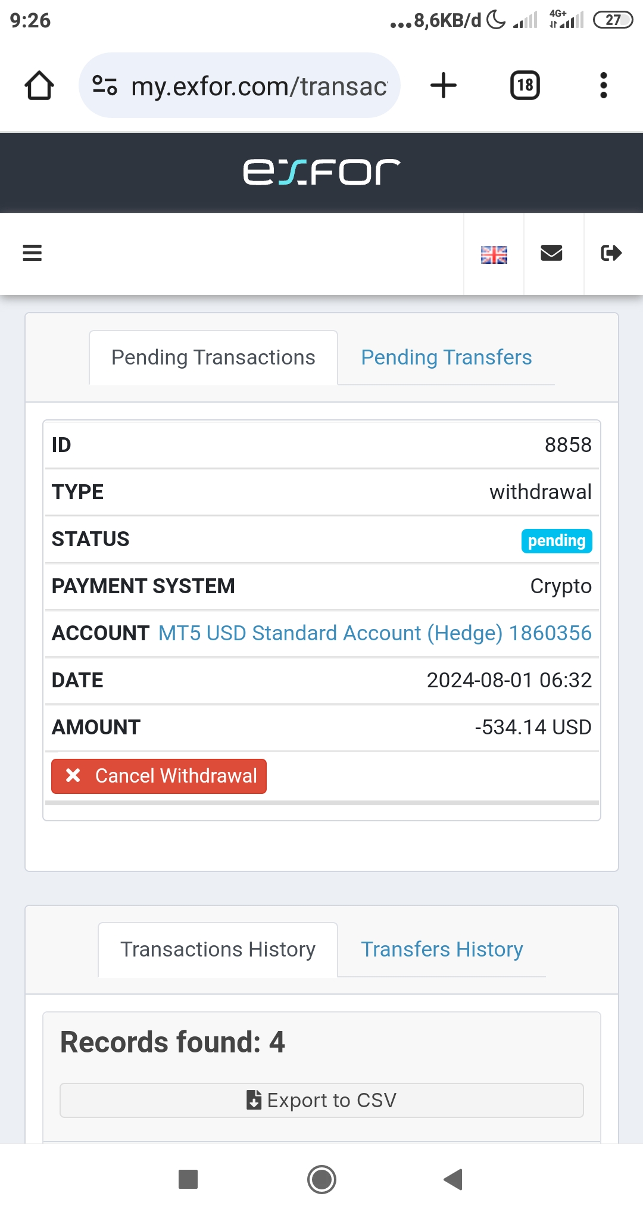The width and height of the screenshot is (643, 1215).
Task: Tap the browser home icon
Action: (x=39, y=85)
